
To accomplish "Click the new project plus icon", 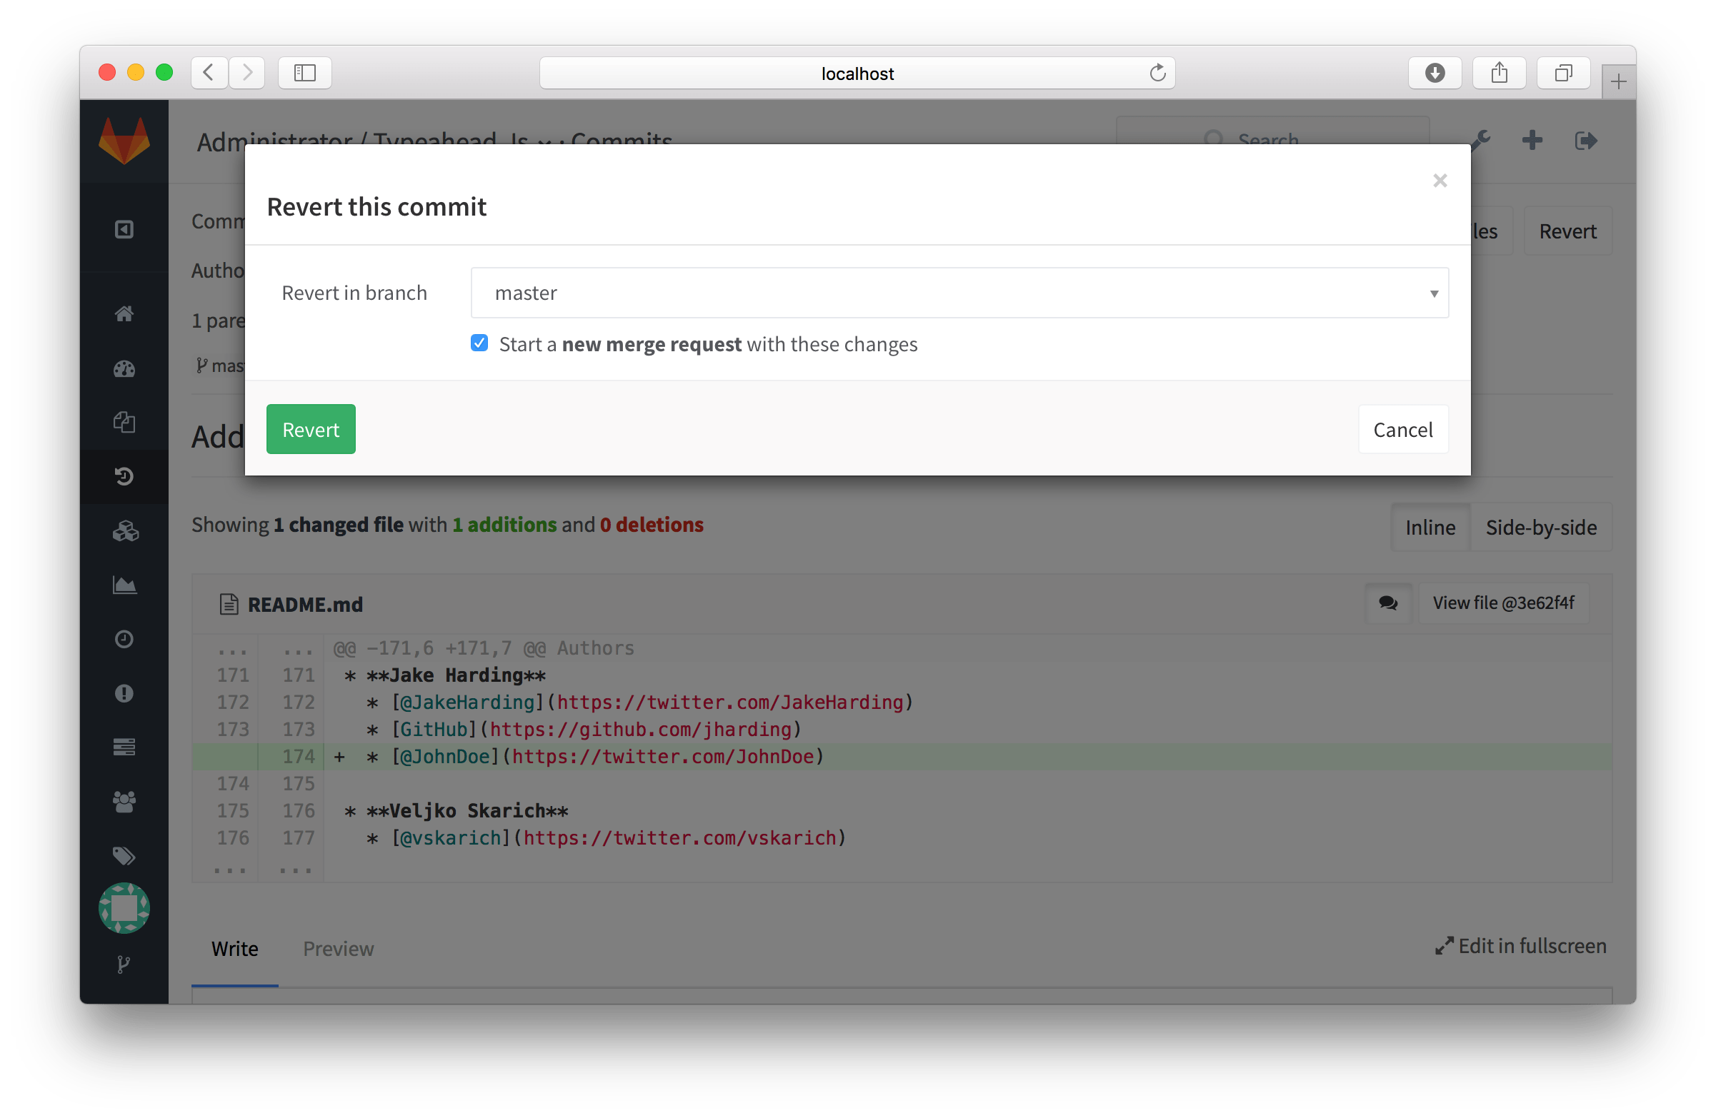I will [1533, 141].
